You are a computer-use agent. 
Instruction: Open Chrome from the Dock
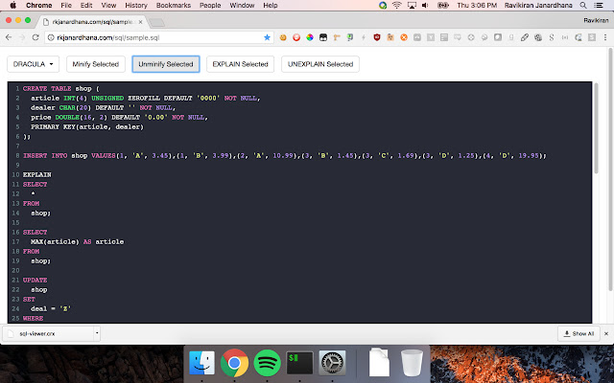coord(234,363)
